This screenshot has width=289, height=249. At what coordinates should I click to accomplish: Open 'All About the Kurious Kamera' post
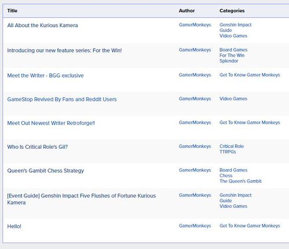pyautogui.click(x=42, y=25)
